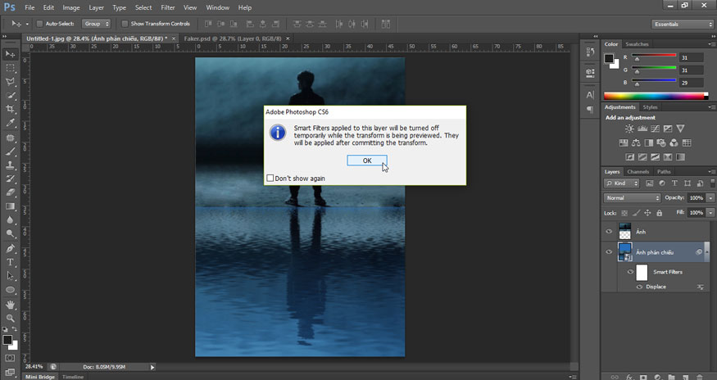Select the Crop tool
Screen dimensions: 717x380
(10, 109)
